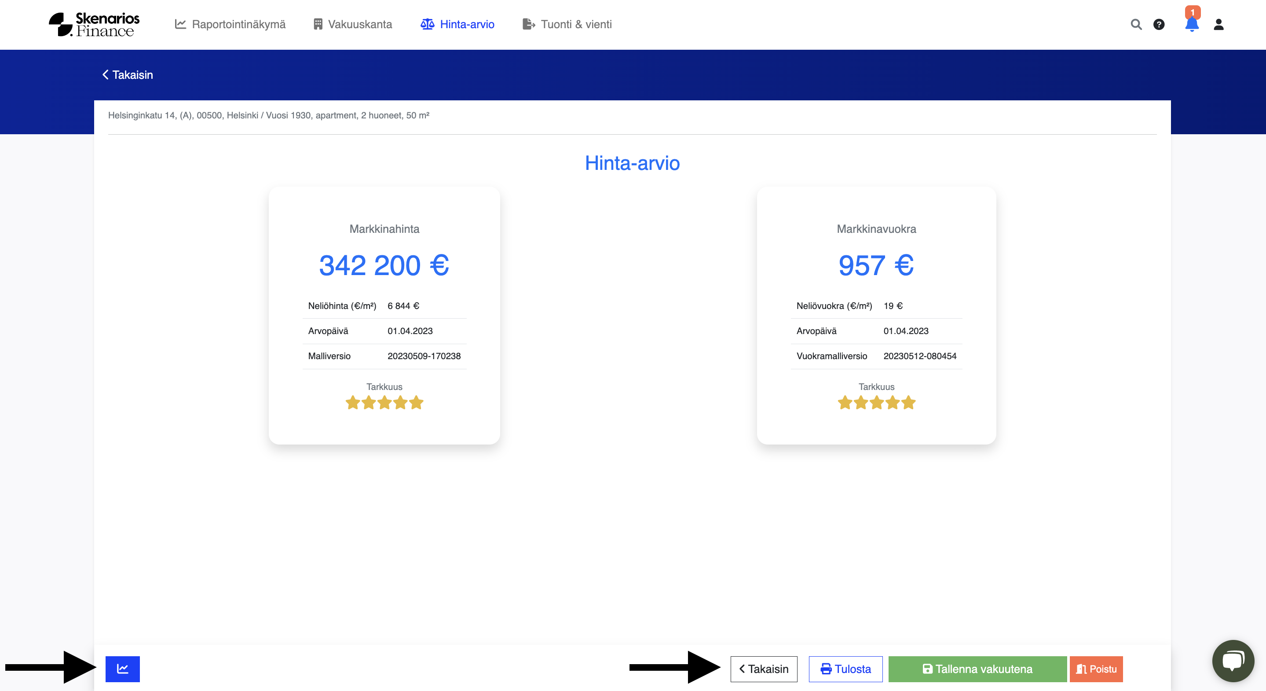
Task: Open the Raportointinäkymä menu item
Action: tap(230, 24)
